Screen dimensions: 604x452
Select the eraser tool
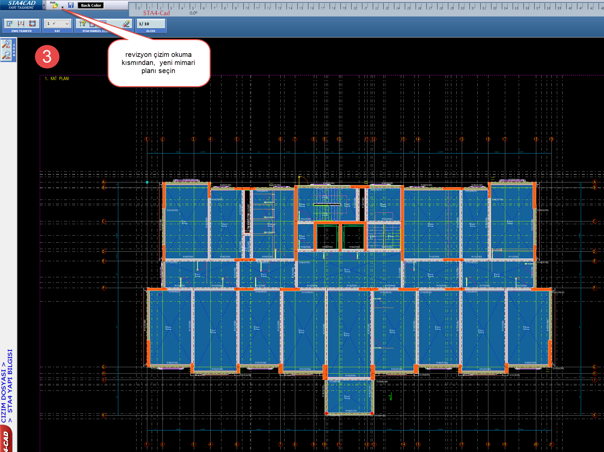[x=126, y=24]
